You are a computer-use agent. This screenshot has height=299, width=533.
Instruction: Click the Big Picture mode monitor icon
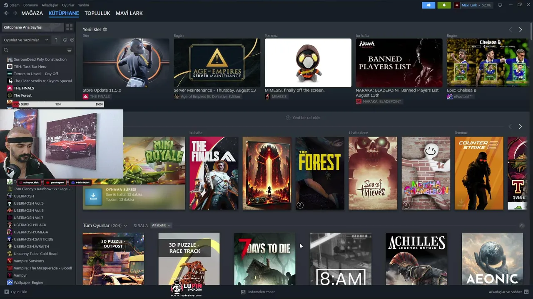500,5
